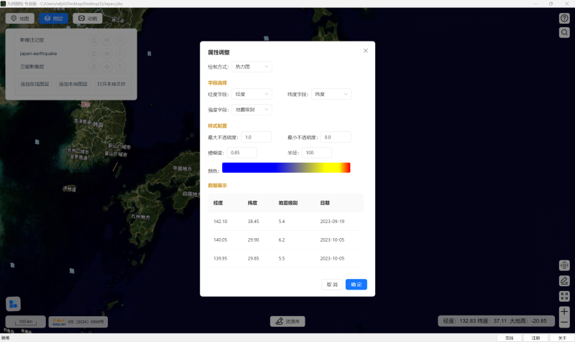Click the 最小不透明度 input field
This screenshot has width=575, height=342.
(x=336, y=137)
